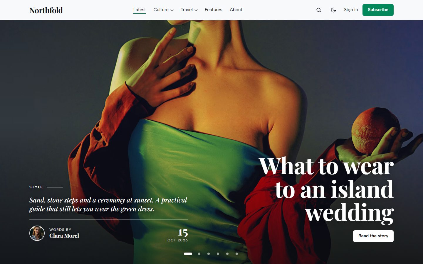This screenshot has width=423, height=264.
Task: Jump to the third carousel slide dot
Action: [x=209, y=254]
